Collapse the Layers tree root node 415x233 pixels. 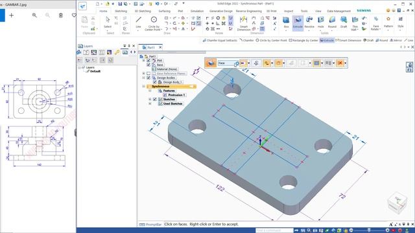80,67
